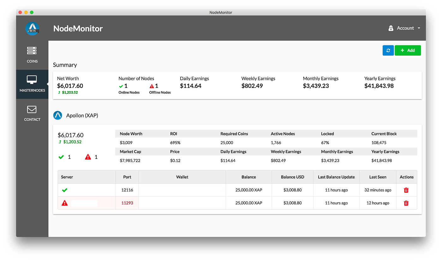Open the Account dropdown menu

tap(404, 28)
